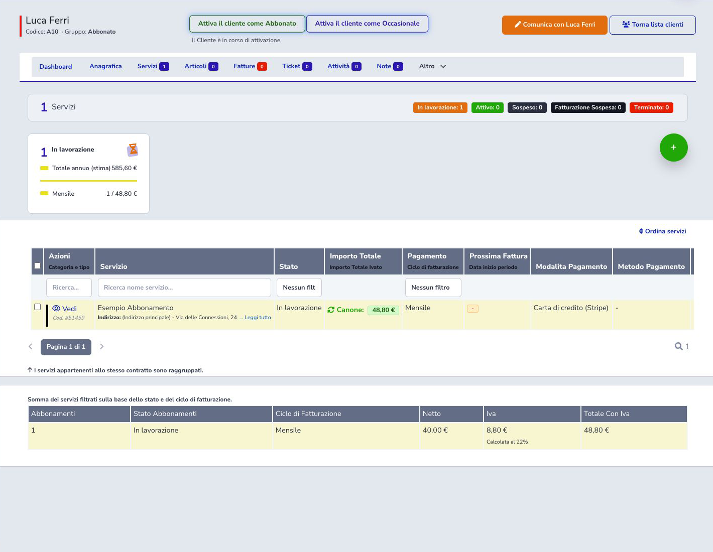This screenshot has height=552, width=713.
Task: Click the Ordina servizi link
Action: 662,231
